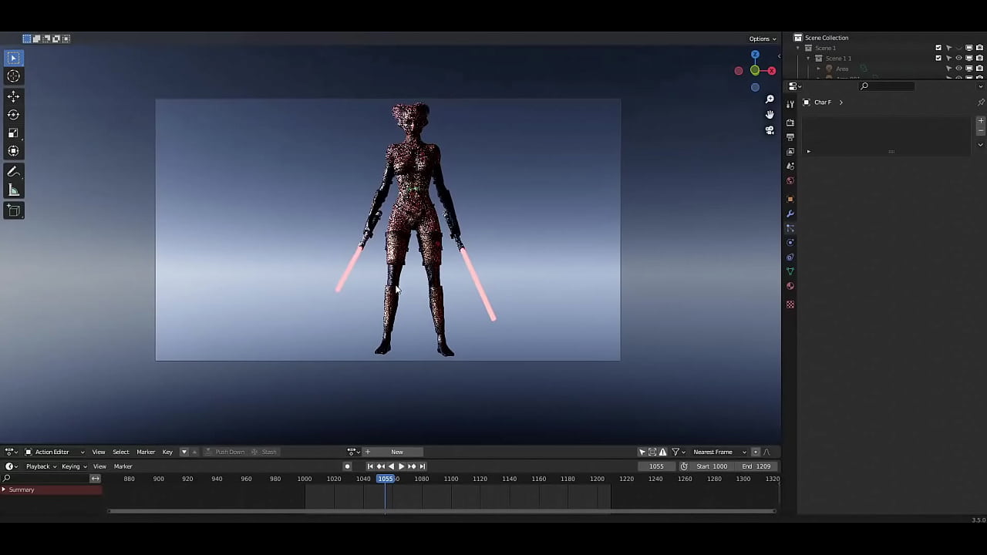Toggle only show errors warning icon
Screen dimensions: 987x555
pyautogui.click(x=662, y=452)
